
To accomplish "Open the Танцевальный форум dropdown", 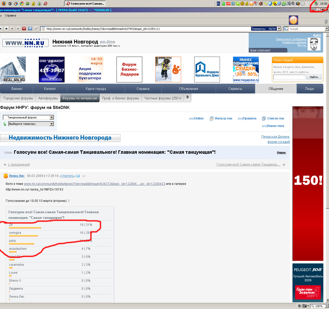I will [x=52, y=117].
